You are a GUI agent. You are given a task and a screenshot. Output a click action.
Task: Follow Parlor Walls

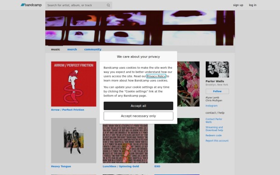tap(217, 91)
